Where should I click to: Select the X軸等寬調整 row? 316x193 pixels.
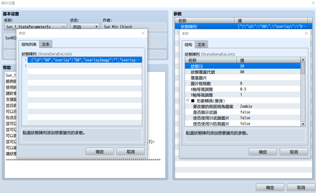pos(243,89)
